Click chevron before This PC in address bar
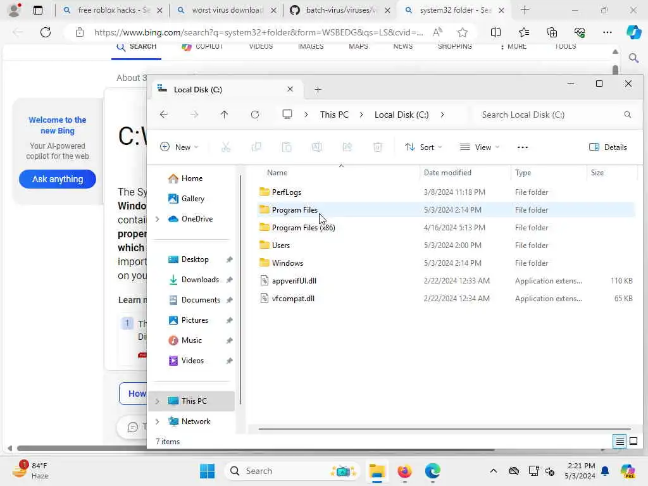The width and height of the screenshot is (648, 486). tap(306, 115)
